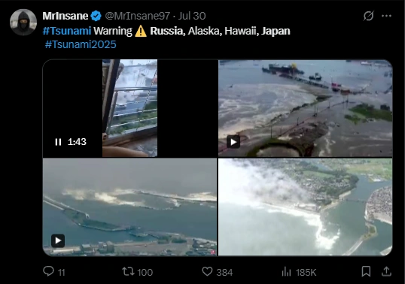Open the aerial coastline video thumbnail
405x284 pixels.
coord(306,207)
